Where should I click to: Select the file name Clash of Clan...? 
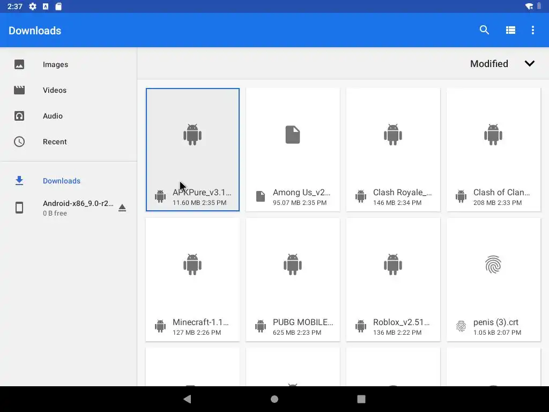(x=501, y=193)
